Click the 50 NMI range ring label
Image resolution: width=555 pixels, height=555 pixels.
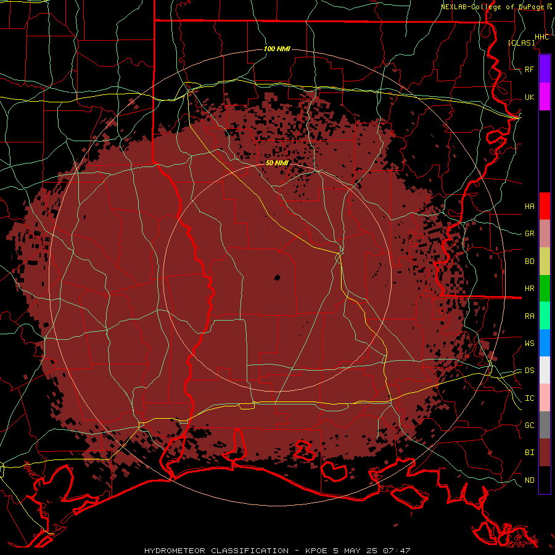277,163
